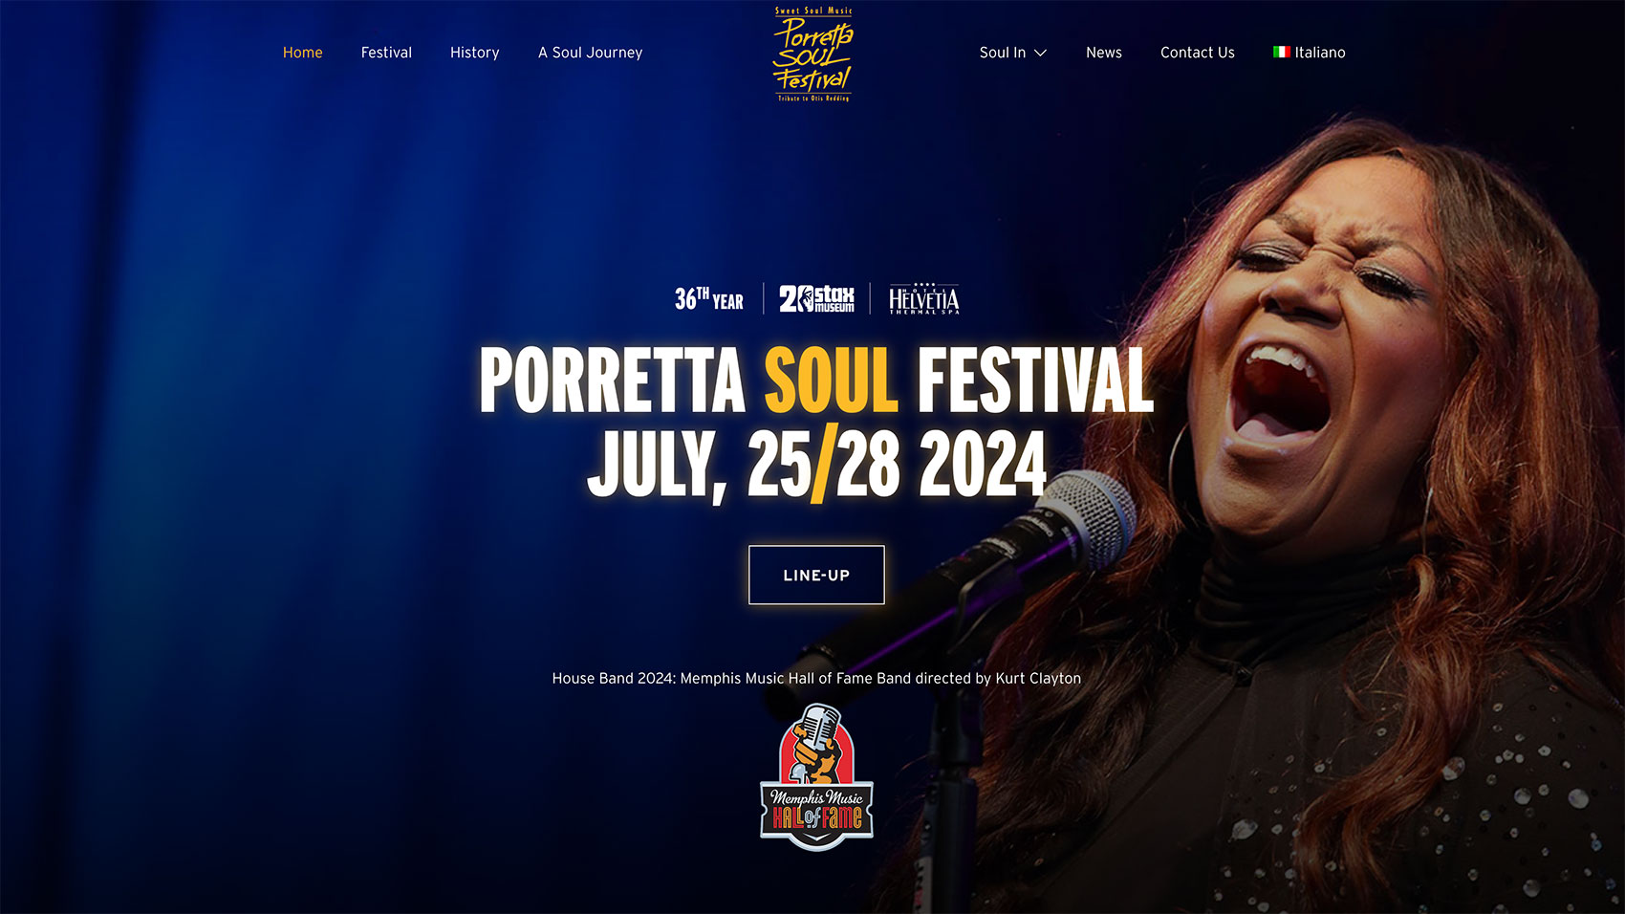Go to the Home menu item
Image resolution: width=1625 pixels, height=914 pixels.
click(x=302, y=53)
